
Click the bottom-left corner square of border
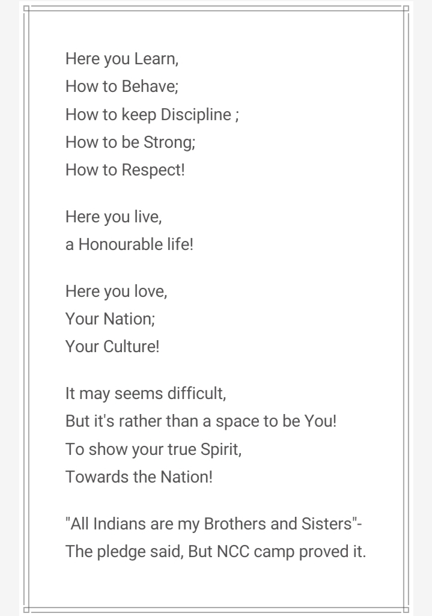click(x=25, y=610)
